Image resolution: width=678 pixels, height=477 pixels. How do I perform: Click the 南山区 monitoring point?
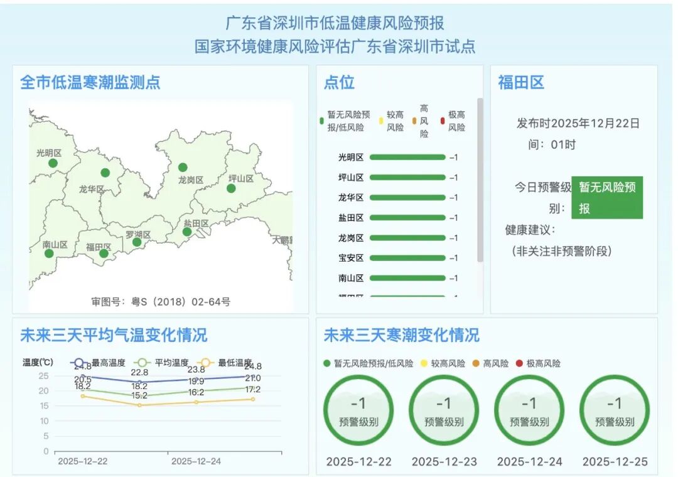pos(49,254)
